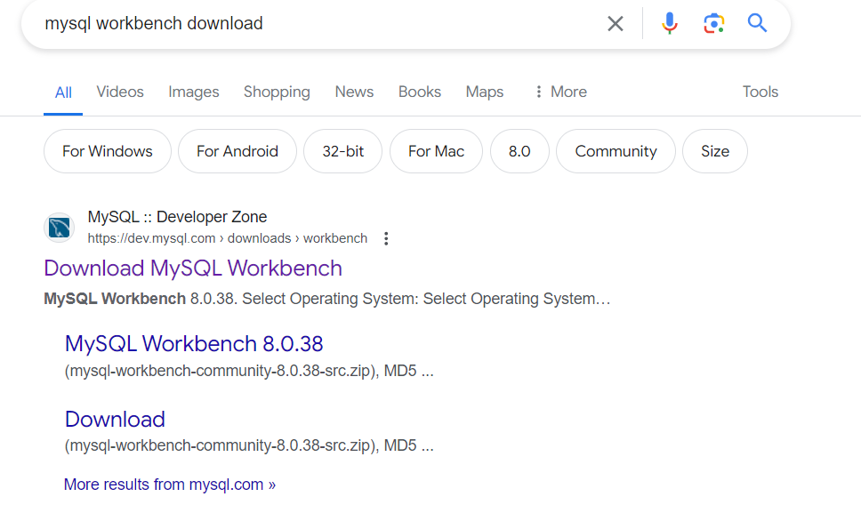The width and height of the screenshot is (861, 513).
Task: Open the three-dot menu beside dev.mysql.com URL
Action: pos(386,238)
